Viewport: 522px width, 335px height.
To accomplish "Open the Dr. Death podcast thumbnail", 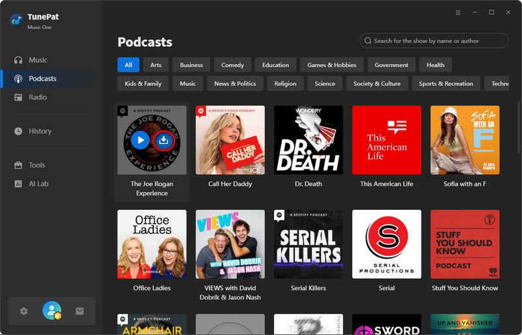I will point(309,140).
